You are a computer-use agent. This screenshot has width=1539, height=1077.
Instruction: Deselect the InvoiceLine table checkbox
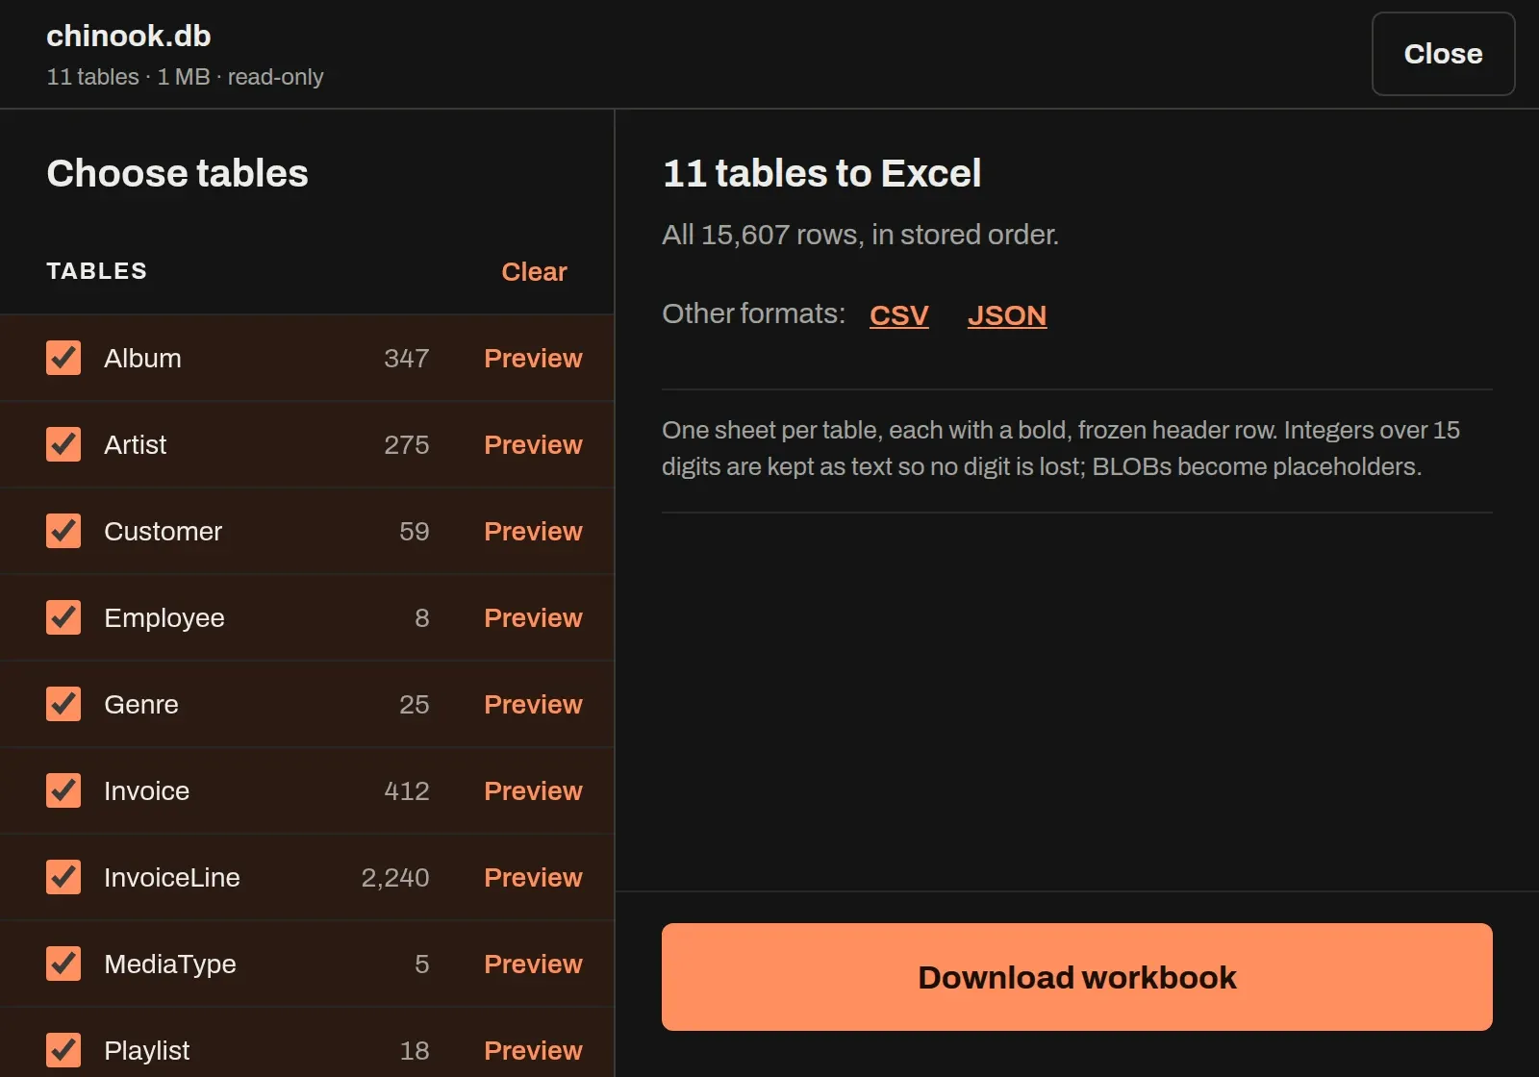tap(63, 877)
